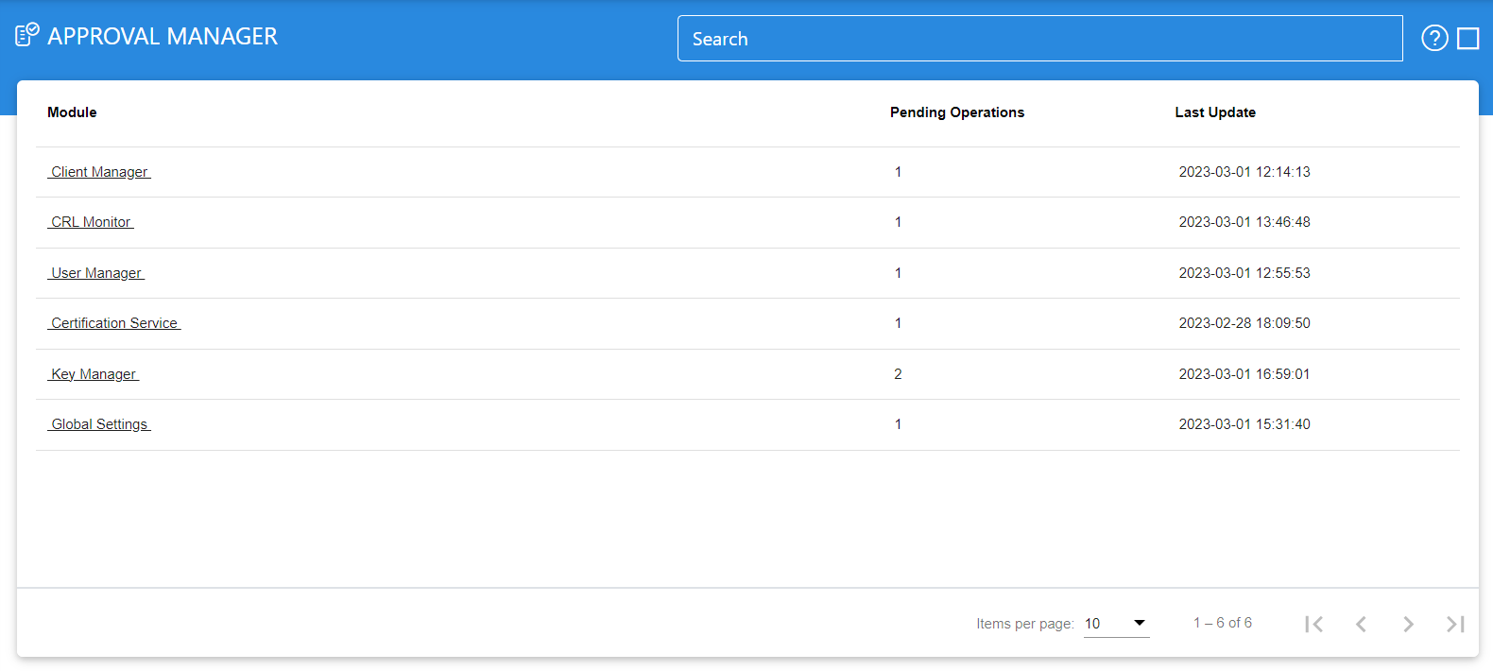Open the Certification Service link
The image size is (1493, 671).
[114, 323]
